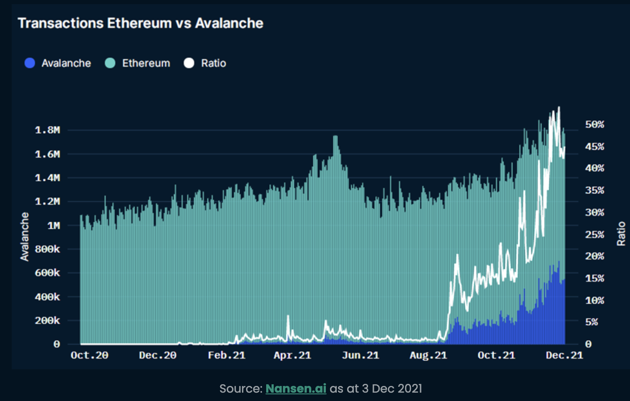Image resolution: width=630 pixels, height=401 pixels.
Task: Toggle the Ratio legend entry
Action: pos(205,63)
